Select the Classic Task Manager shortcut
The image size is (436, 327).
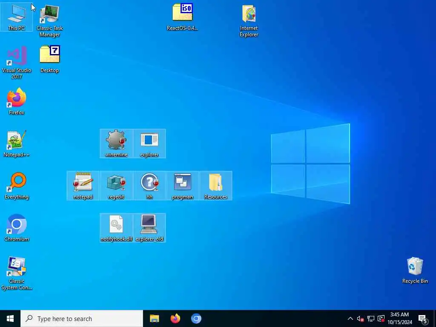pyautogui.click(x=49, y=20)
